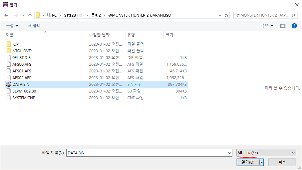This screenshot has height=170, width=302.
Task: Click the DIR 파일 type cell
Action: tap(135, 57)
